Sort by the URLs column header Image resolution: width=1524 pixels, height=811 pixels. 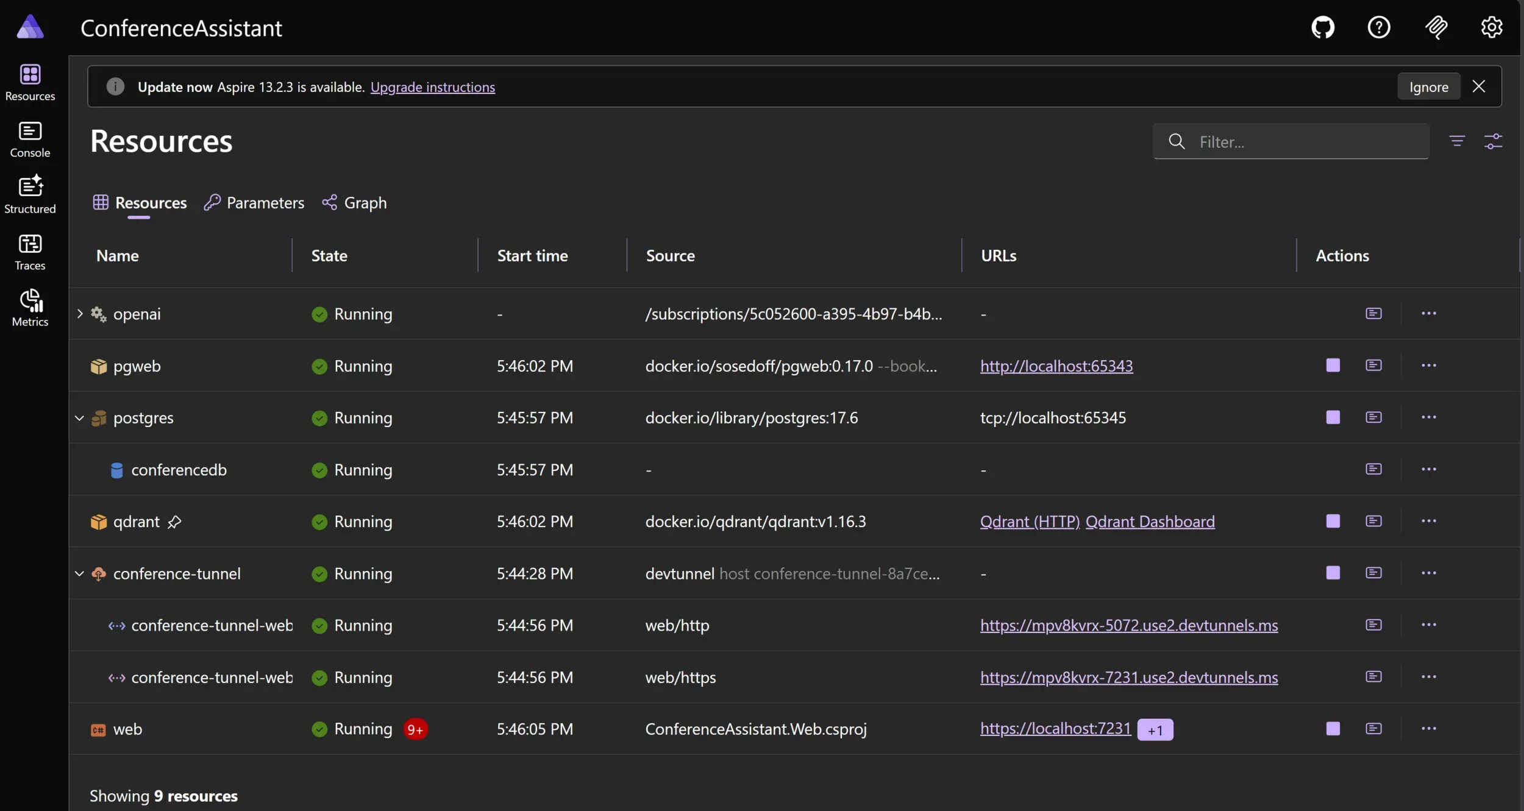pyautogui.click(x=999, y=256)
